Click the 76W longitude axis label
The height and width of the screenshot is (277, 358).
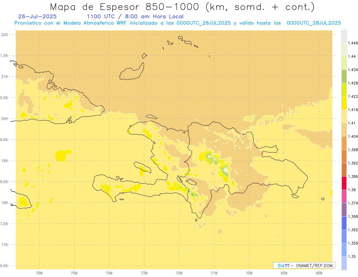(x=39, y=273)
